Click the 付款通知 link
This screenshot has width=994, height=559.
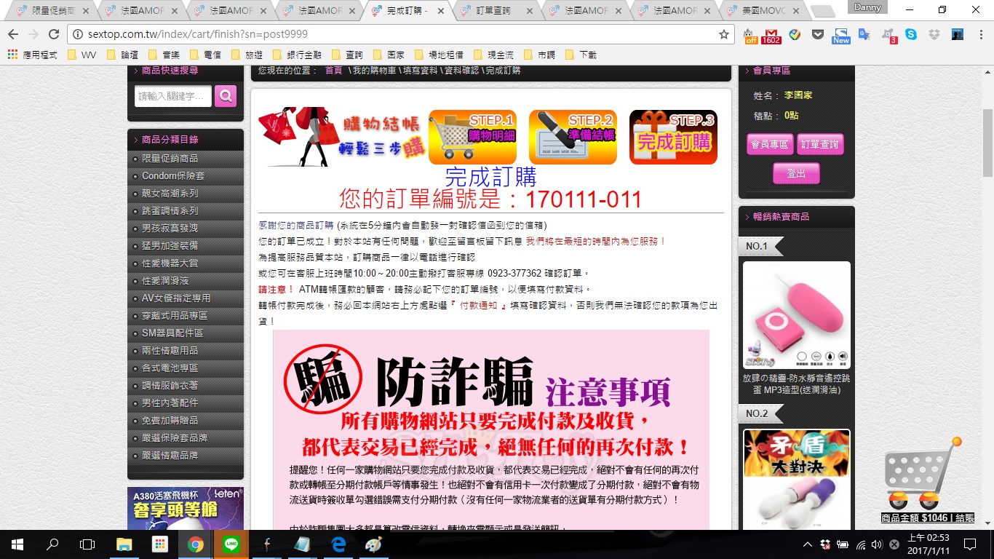[x=478, y=306]
